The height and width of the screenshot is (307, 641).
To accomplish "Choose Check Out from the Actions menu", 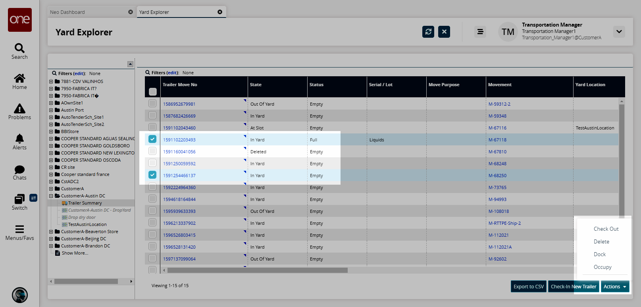I will pos(606,229).
